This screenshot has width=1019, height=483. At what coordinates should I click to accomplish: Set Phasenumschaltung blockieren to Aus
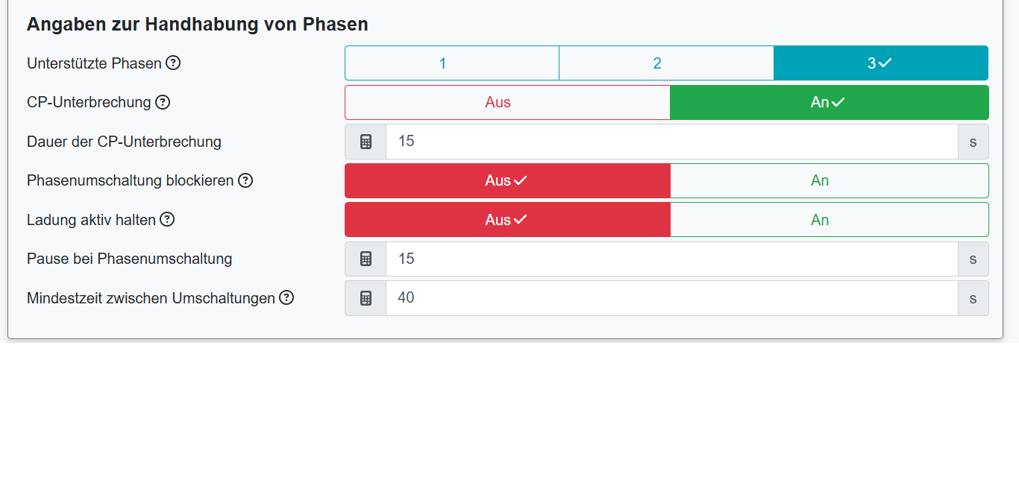coord(507,180)
